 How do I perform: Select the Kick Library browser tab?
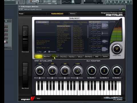pos(42,22)
